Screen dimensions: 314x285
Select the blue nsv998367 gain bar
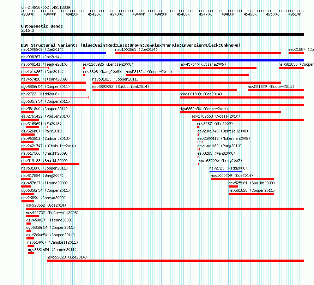(162, 60)
